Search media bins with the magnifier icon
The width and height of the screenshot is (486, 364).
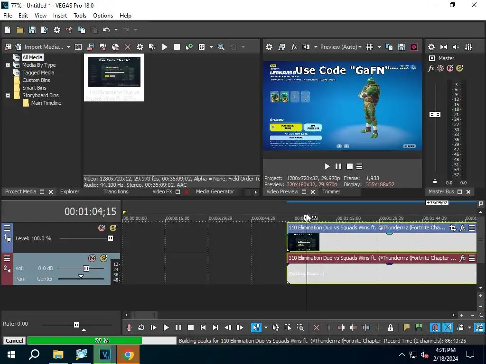pyautogui.click(x=221, y=47)
